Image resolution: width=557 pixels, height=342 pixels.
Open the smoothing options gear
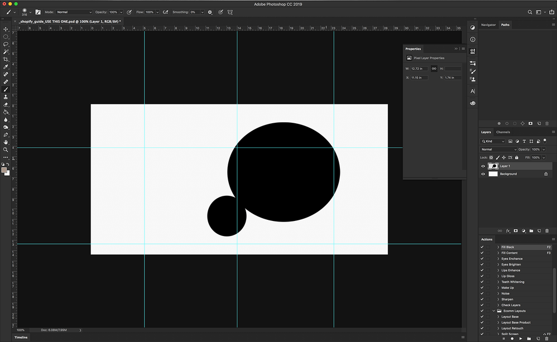210,12
